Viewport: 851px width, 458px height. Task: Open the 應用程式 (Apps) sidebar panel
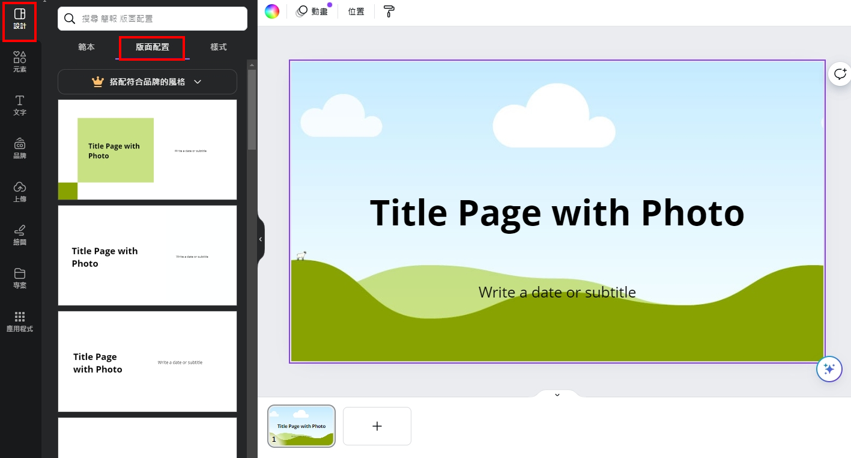[x=20, y=322]
